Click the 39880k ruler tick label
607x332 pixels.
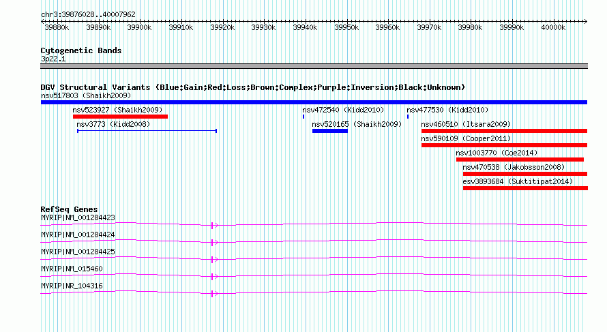pyautogui.click(x=57, y=27)
